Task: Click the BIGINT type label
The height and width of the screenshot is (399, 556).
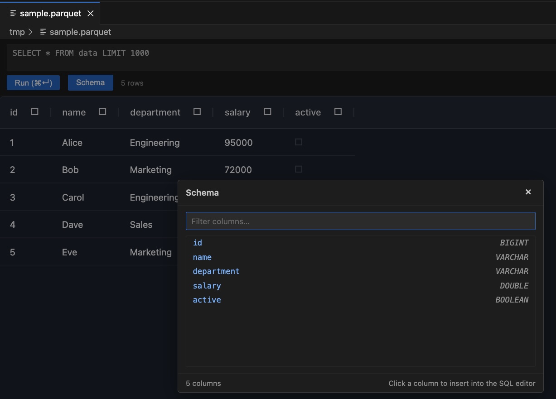Action: point(514,243)
